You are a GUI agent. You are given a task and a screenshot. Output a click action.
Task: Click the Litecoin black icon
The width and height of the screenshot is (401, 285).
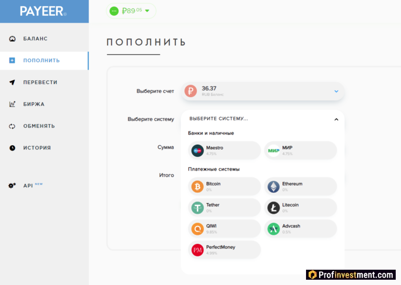coord(273,208)
